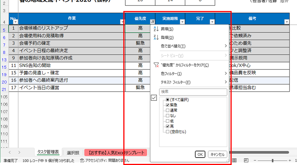
Task: Uncheck the 高 checkbox
Action: click(x=167, y=126)
